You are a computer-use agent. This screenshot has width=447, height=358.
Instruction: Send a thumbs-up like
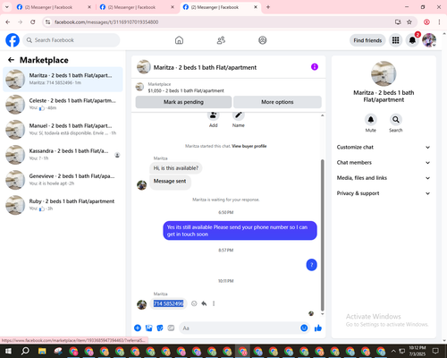pos(318,328)
